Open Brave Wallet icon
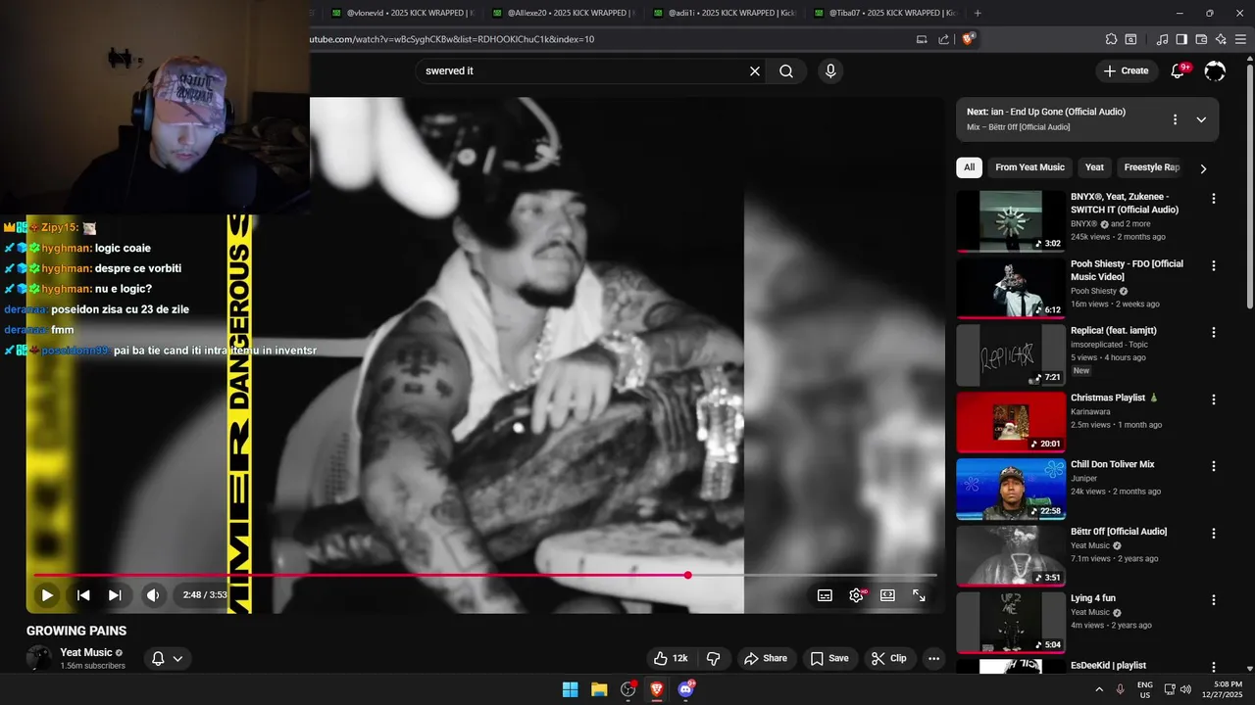 coord(1201,39)
